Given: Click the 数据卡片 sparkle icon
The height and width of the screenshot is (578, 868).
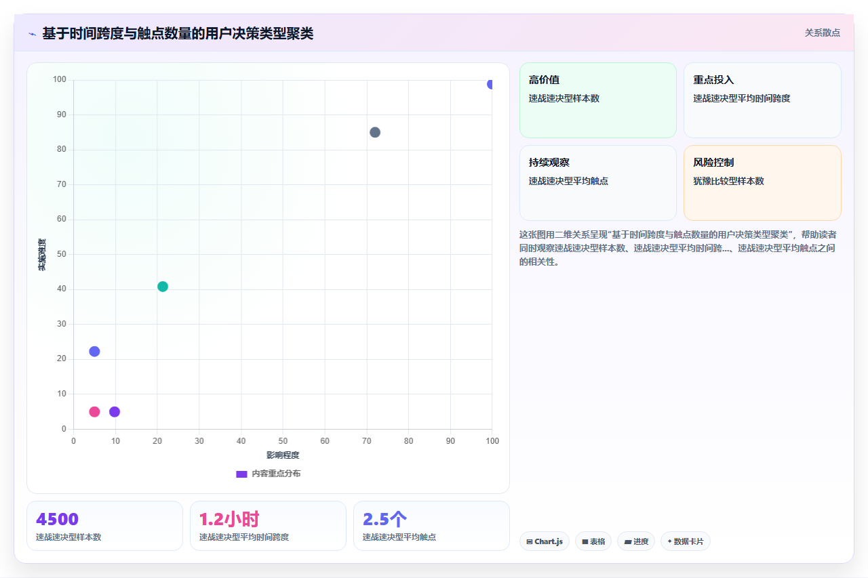Looking at the screenshot, I should coord(669,541).
